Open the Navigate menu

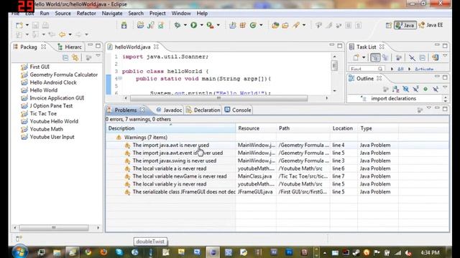(x=112, y=14)
